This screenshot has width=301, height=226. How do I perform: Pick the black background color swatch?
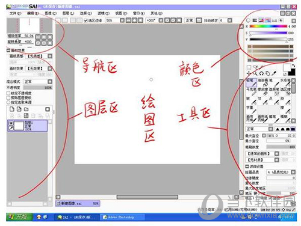(x=292, y=72)
